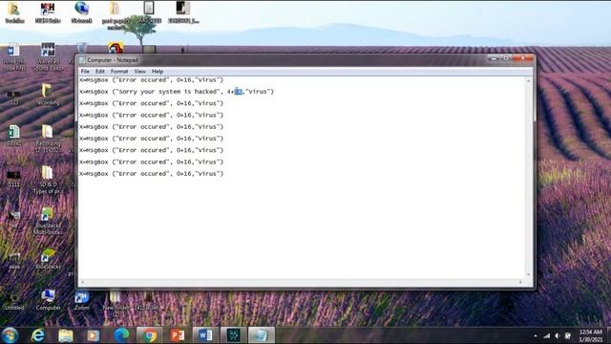Switch to Google Chrome on the taskbar
The width and height of the screenshot is (611, 344).
tap(149, 335)
